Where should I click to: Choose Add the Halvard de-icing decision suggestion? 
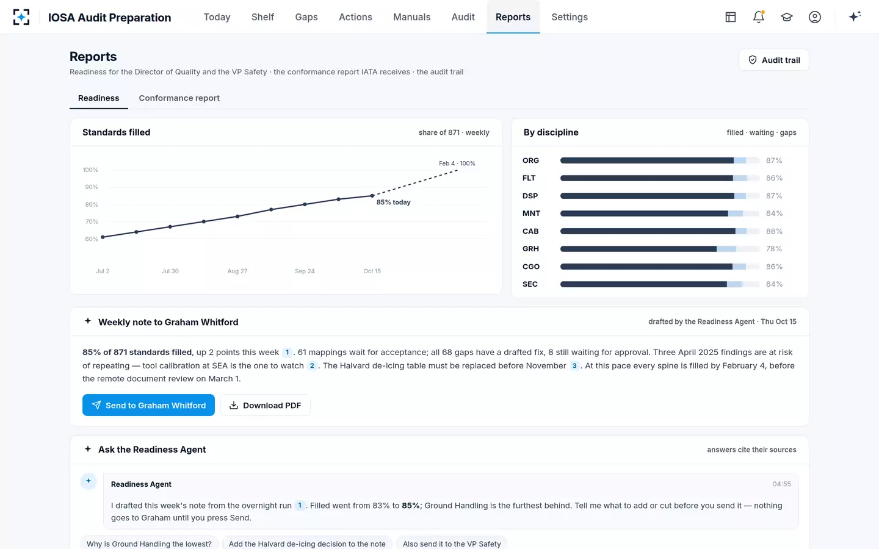[307, 544]
